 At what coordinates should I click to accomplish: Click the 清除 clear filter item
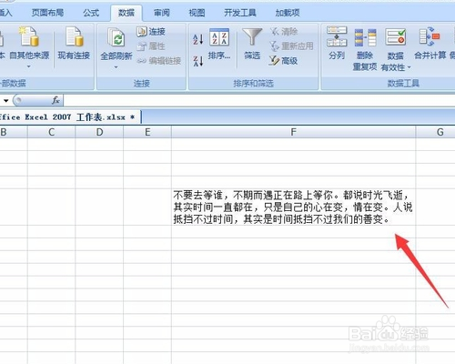tap(284, 31)
